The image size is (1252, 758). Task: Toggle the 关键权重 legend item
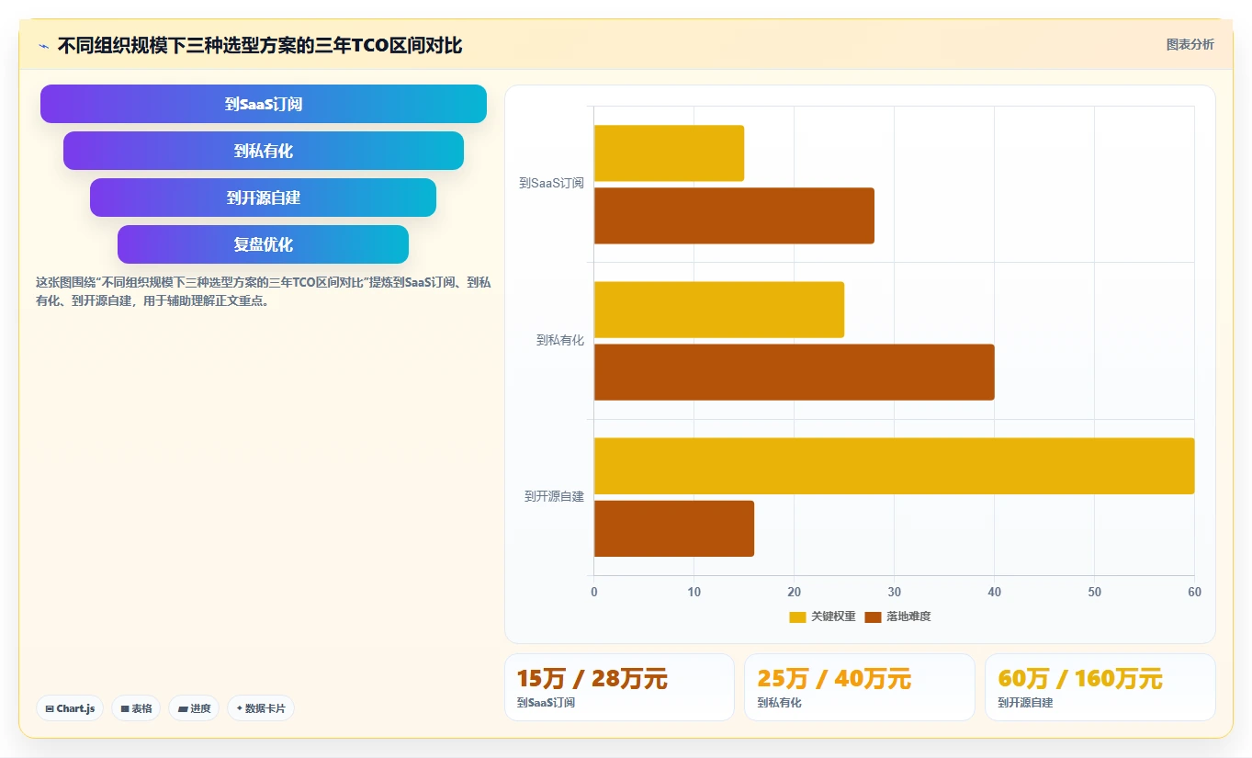coord(822,617)
